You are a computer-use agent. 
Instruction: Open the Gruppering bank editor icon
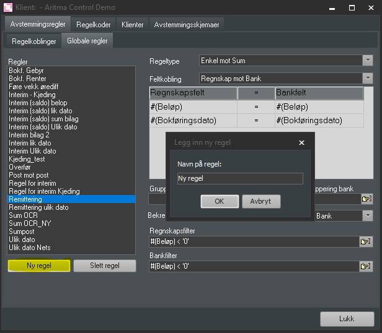(x=366, y=199)
